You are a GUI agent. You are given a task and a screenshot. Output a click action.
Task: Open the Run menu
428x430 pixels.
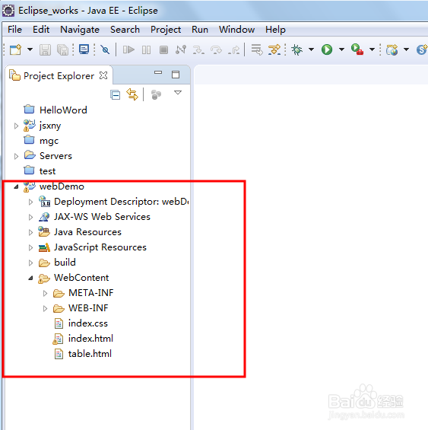pyautogui.click(x=200, y=30)
